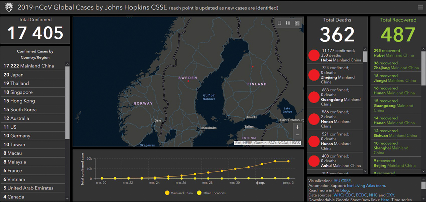Select Shanghai 10 recovered entry

click(x=396, y=148)
